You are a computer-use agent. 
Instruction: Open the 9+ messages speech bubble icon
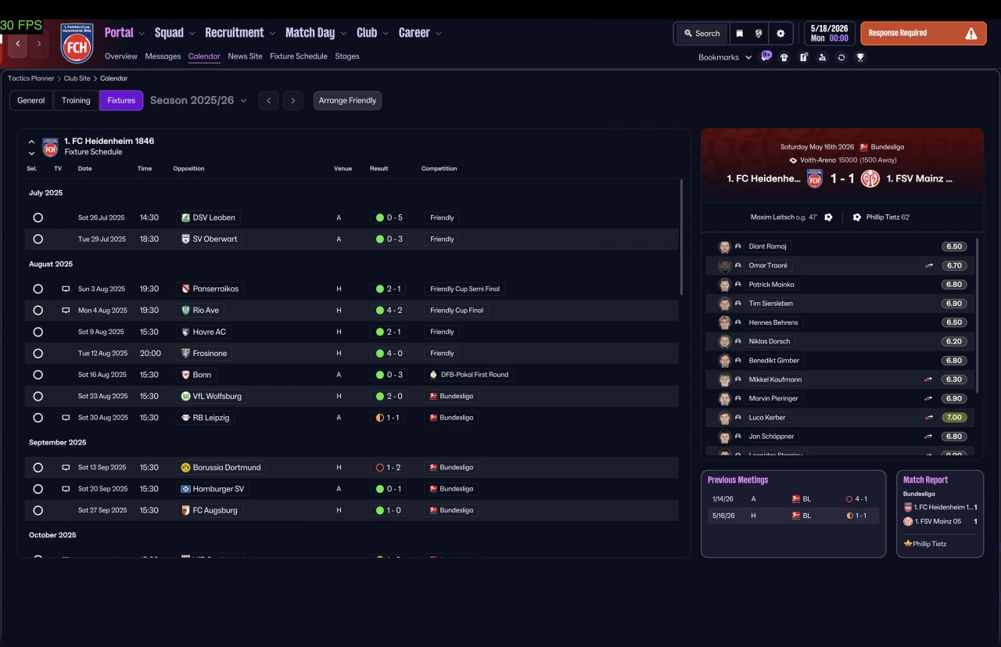coord(766,56)
